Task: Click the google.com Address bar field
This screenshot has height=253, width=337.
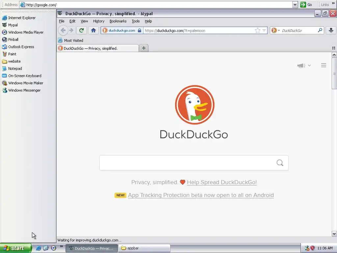Action: coord(156,5)
